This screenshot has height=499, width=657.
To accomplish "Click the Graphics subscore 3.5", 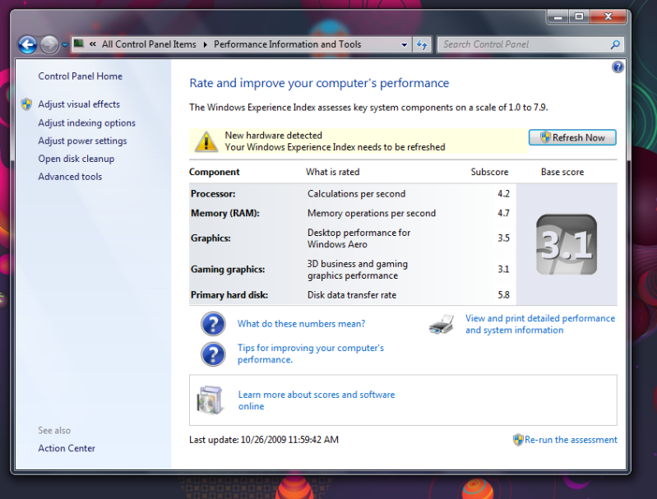I will (503, 238).
